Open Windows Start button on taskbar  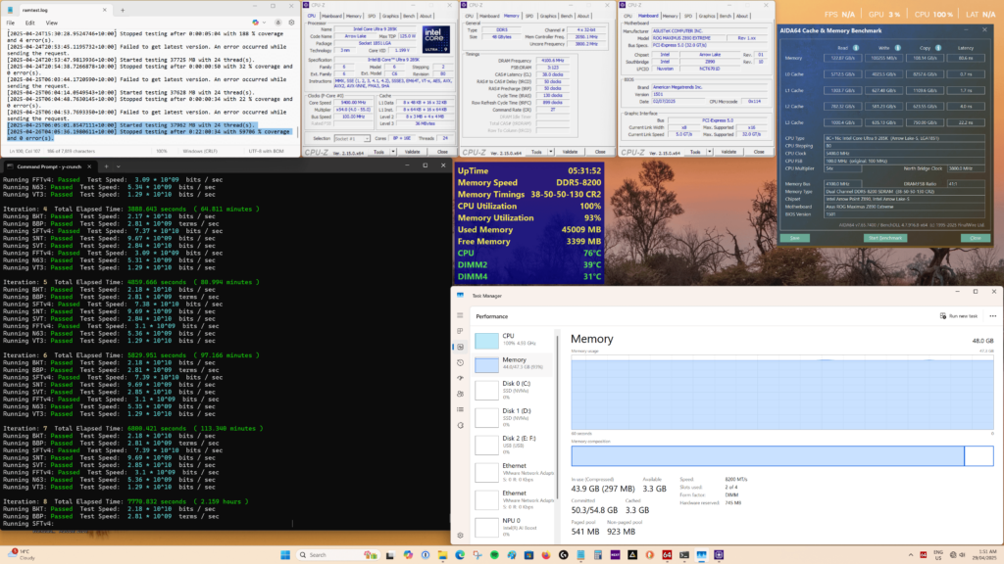(285, 554)
